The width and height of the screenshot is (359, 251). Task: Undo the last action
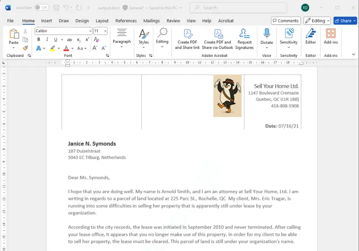pyautogui.click(x=66, y=8)
